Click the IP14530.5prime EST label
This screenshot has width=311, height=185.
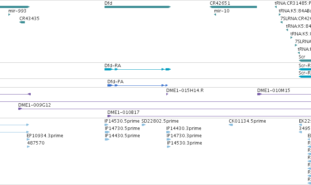pos(122,121)
